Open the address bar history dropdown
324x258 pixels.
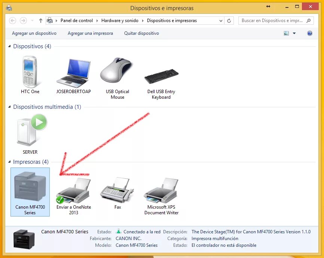click(x=221, y=21)
